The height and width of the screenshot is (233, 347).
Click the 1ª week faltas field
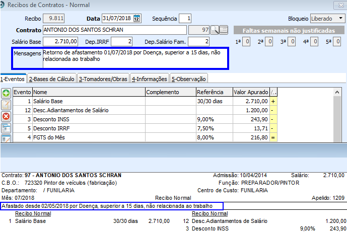[246, 42]
